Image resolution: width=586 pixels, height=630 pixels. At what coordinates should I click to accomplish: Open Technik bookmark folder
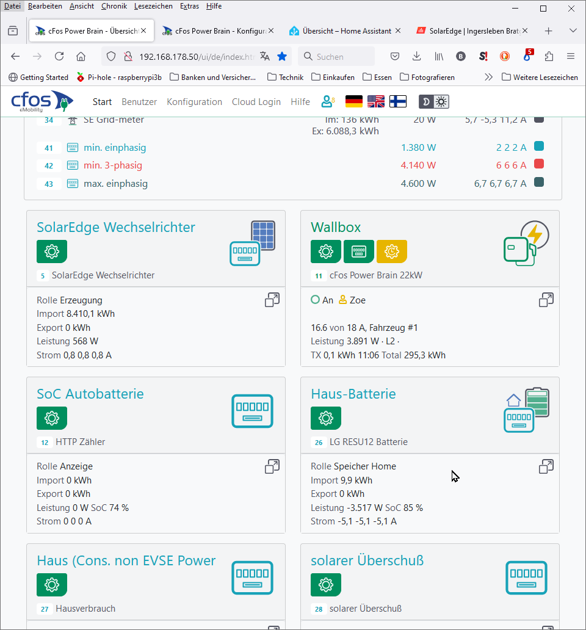click(286, 77)
